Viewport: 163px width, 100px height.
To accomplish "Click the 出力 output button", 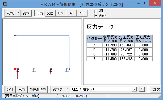I will [x=22, y=89].
